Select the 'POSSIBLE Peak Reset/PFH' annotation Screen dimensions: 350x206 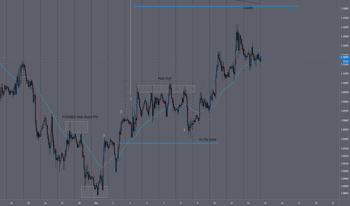click(80, 117)
